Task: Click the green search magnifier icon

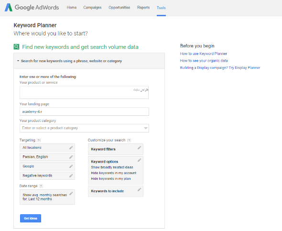Action: pyautogui.click(x=16, y=47)
